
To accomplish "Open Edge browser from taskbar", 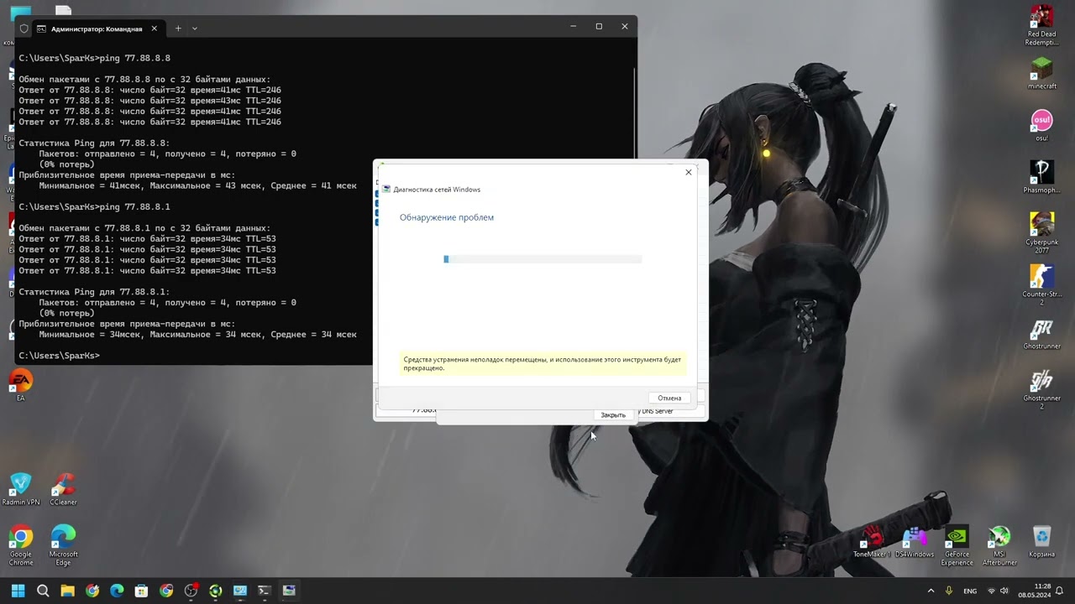I will [117, 591].
